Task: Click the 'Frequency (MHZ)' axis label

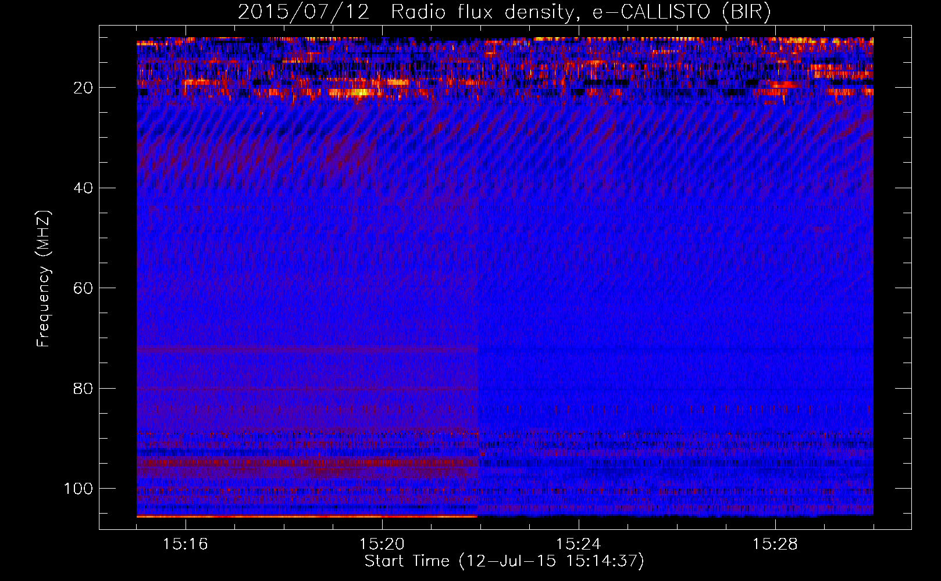Action: point(44,279)
